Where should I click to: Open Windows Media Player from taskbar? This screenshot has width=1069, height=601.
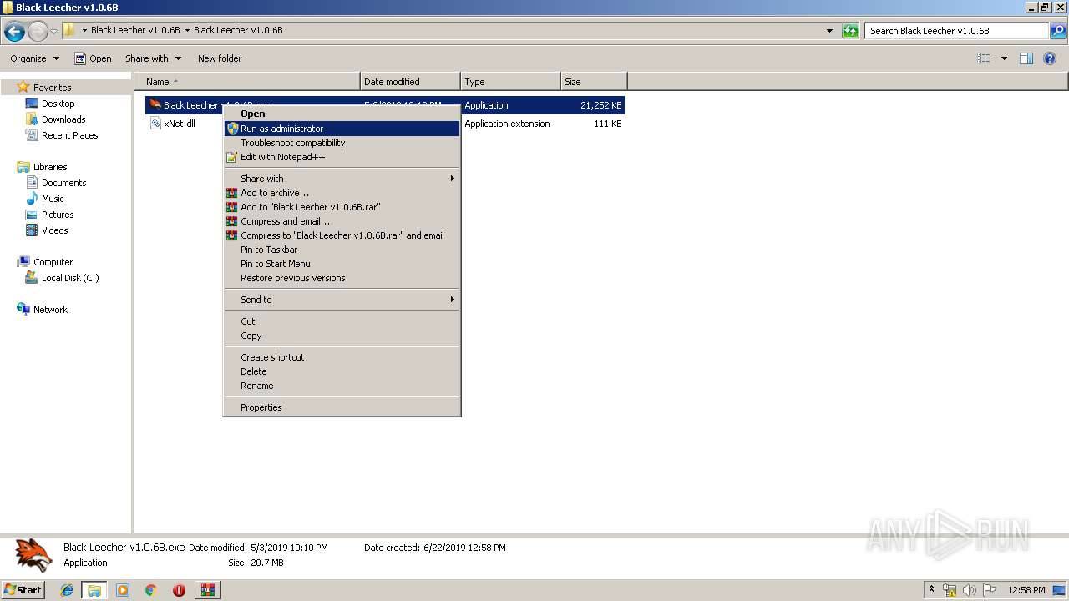(123, 590)
